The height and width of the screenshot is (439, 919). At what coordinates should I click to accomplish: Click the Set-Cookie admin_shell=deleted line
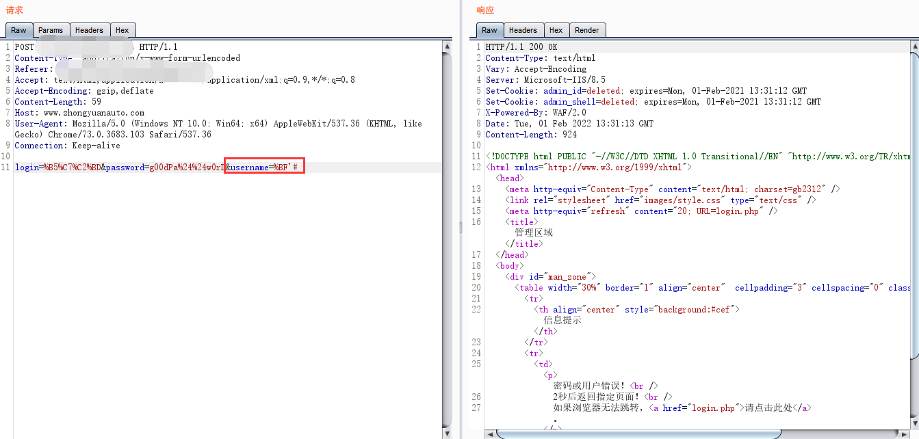(x=653, y=102)
